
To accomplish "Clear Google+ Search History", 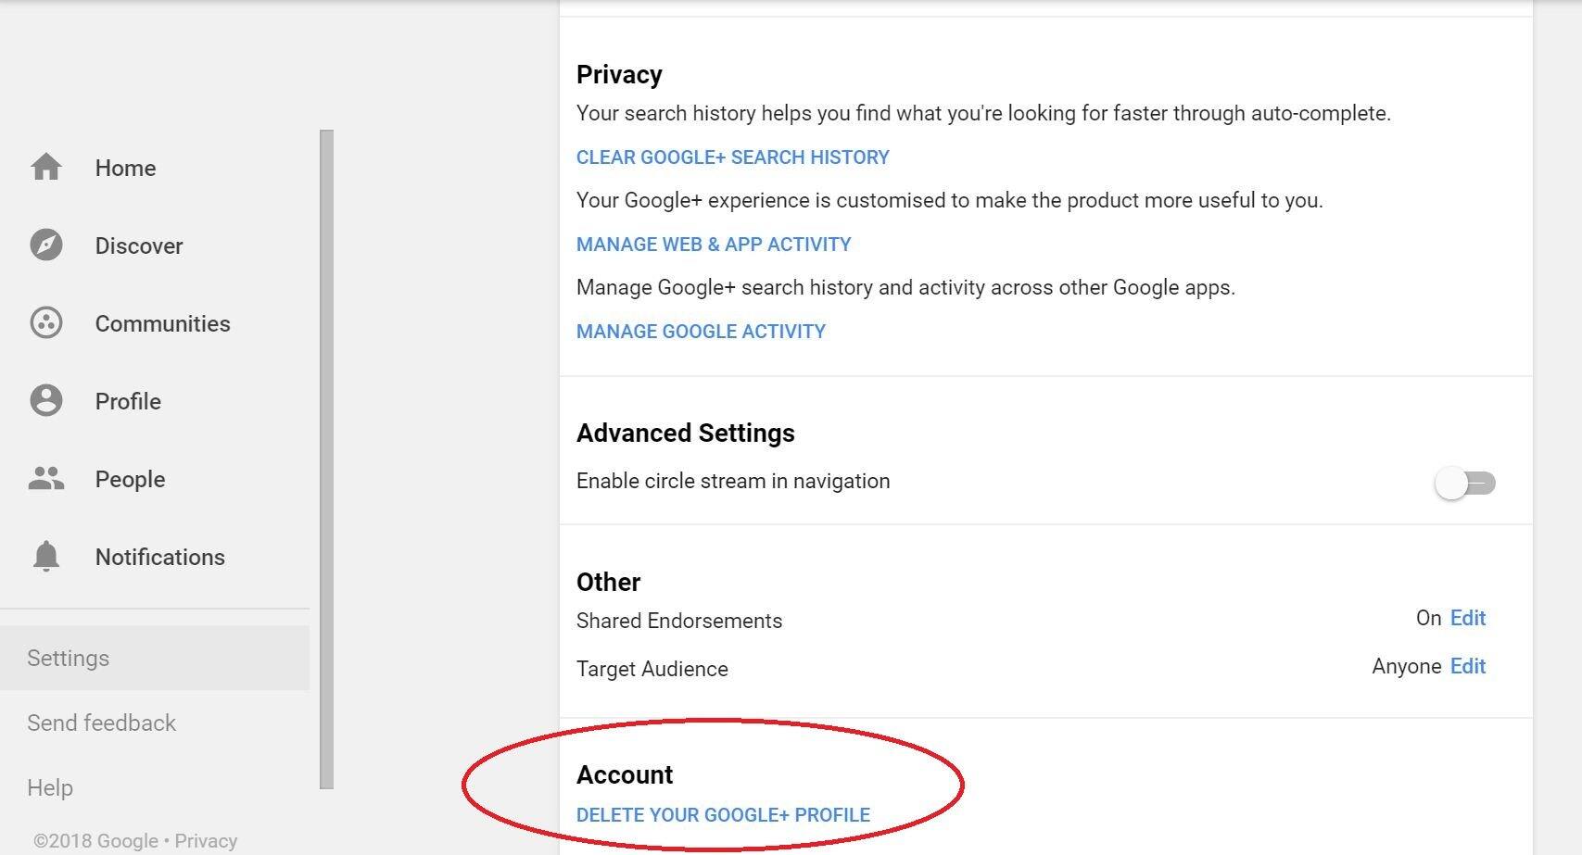I will [732, 157].
